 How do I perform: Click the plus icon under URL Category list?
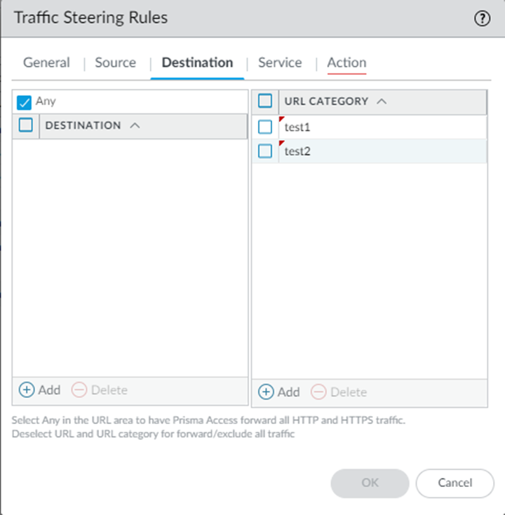tap(266, 392)
